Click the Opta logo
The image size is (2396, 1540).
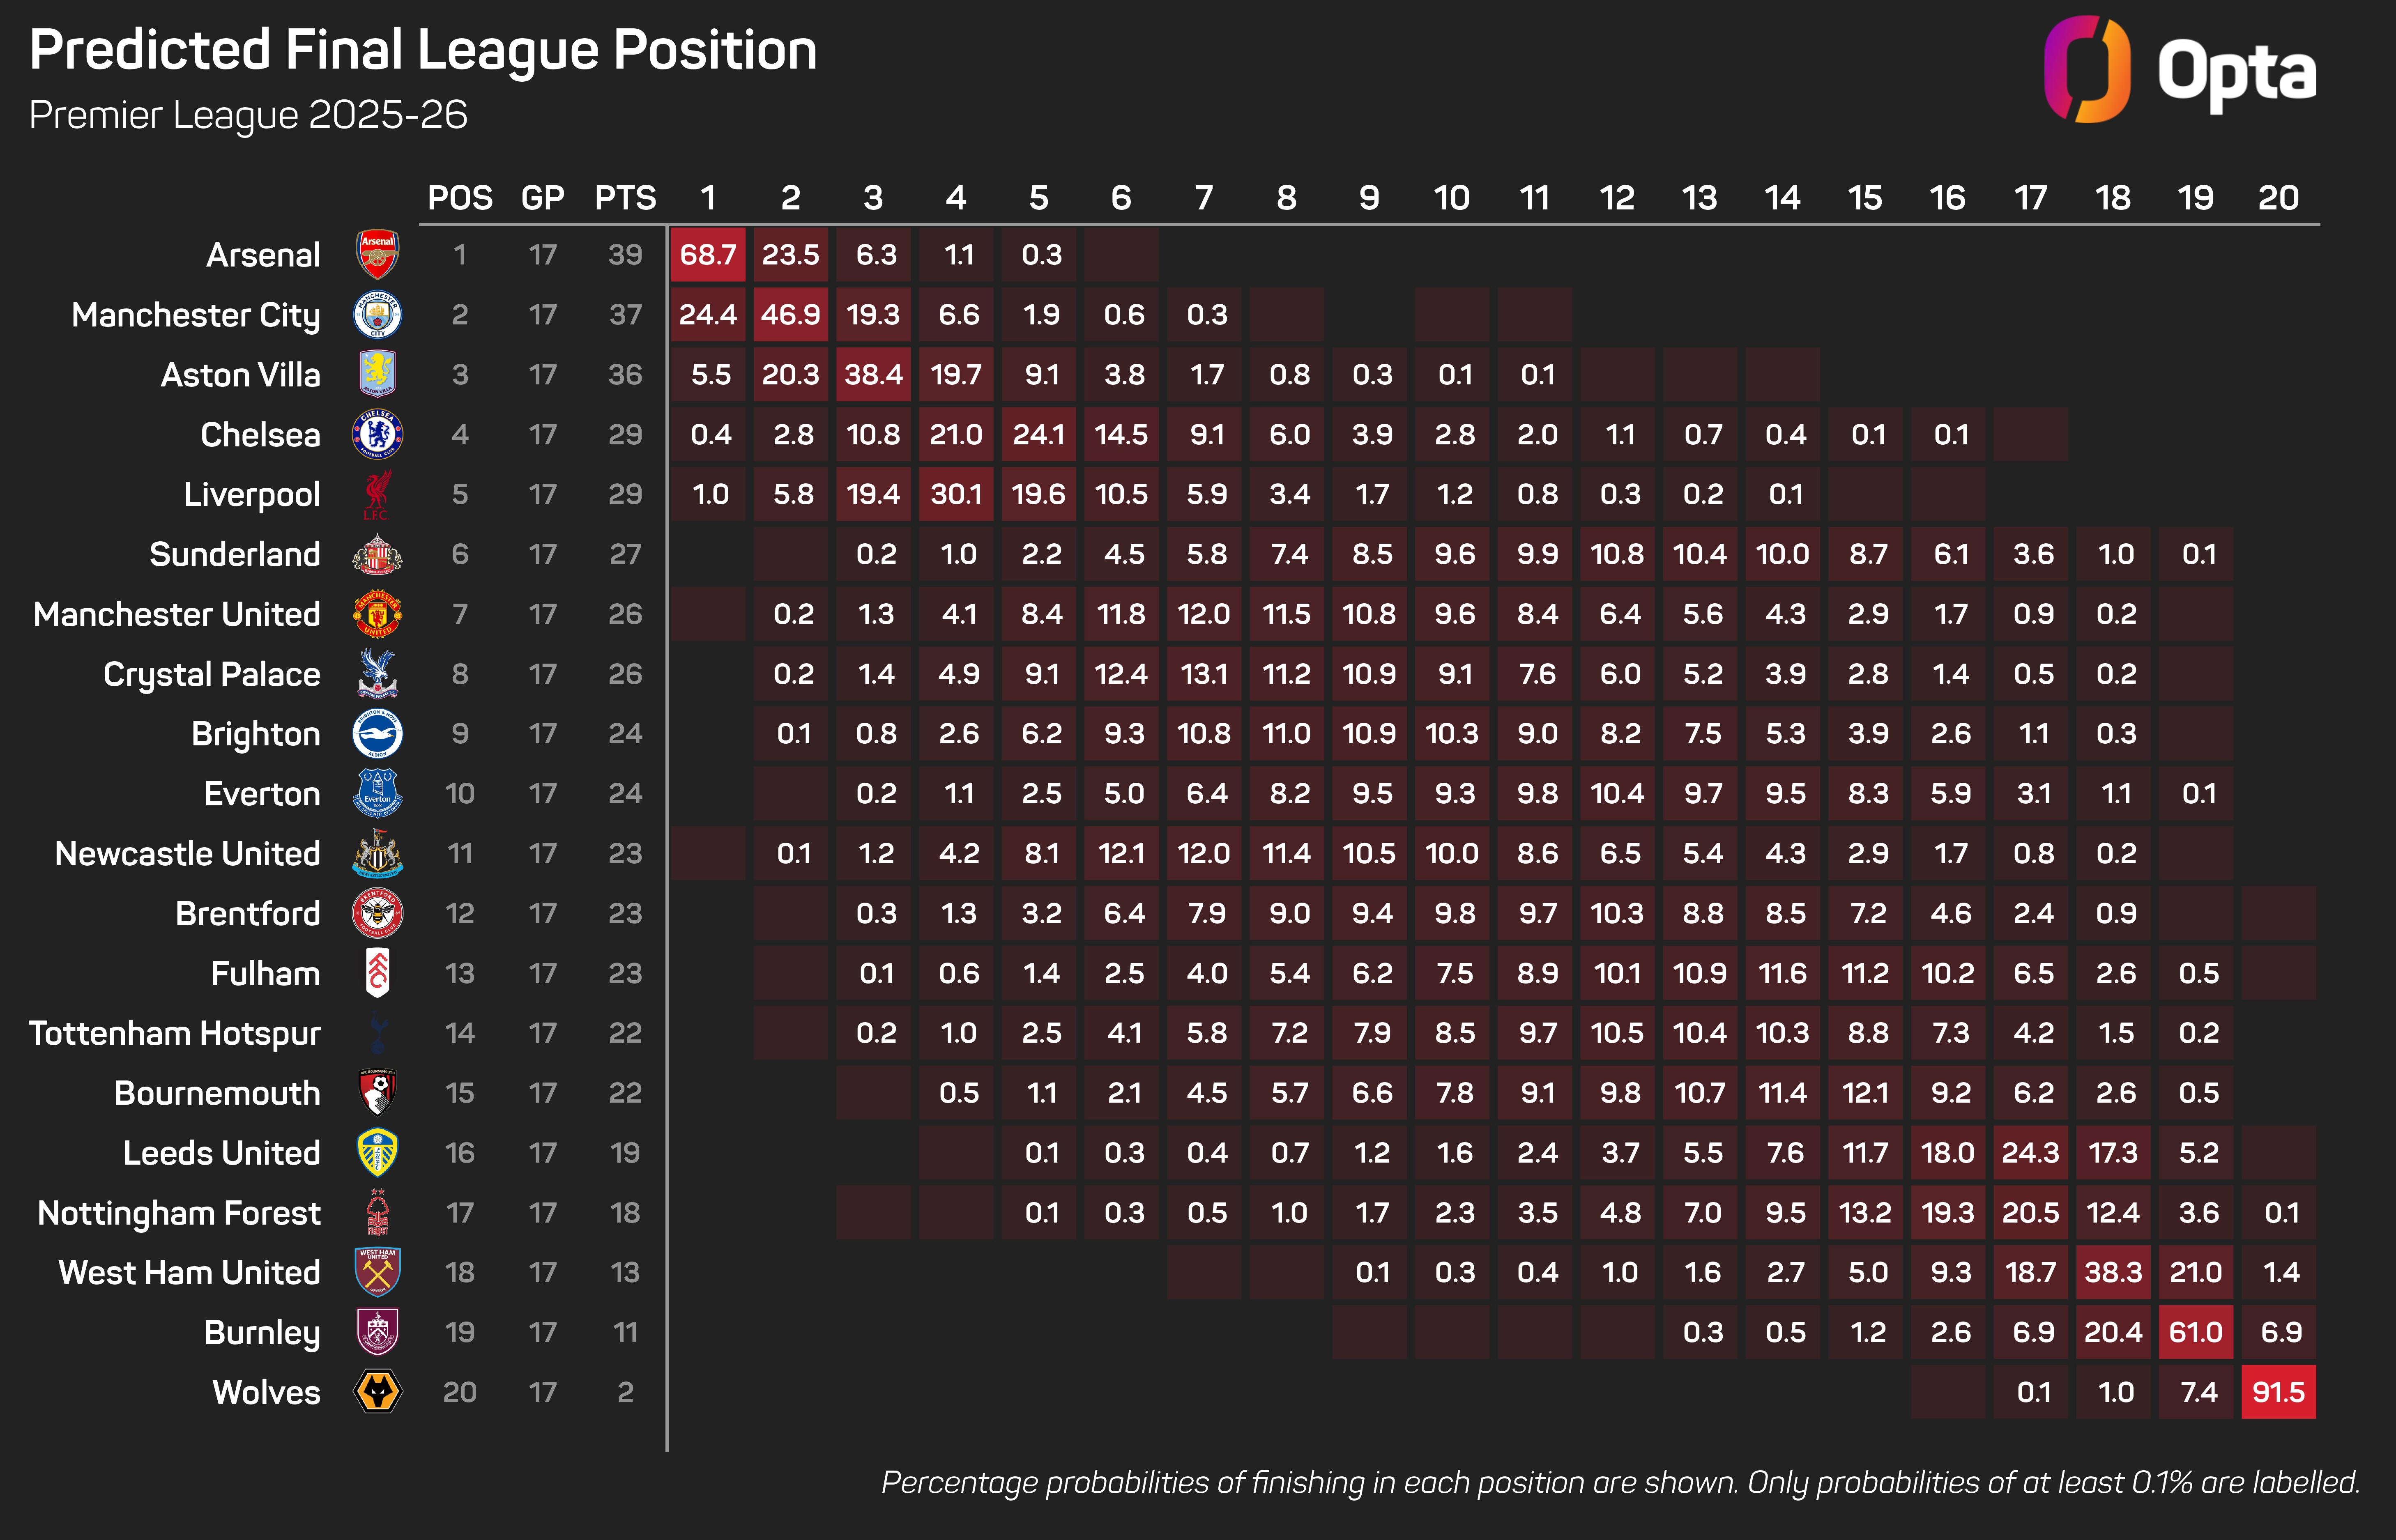(2180, 70)
